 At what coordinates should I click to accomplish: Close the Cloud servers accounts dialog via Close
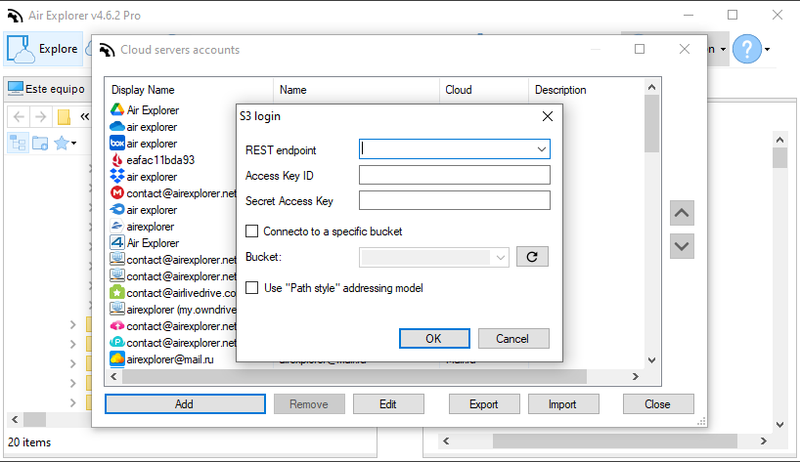658,404
